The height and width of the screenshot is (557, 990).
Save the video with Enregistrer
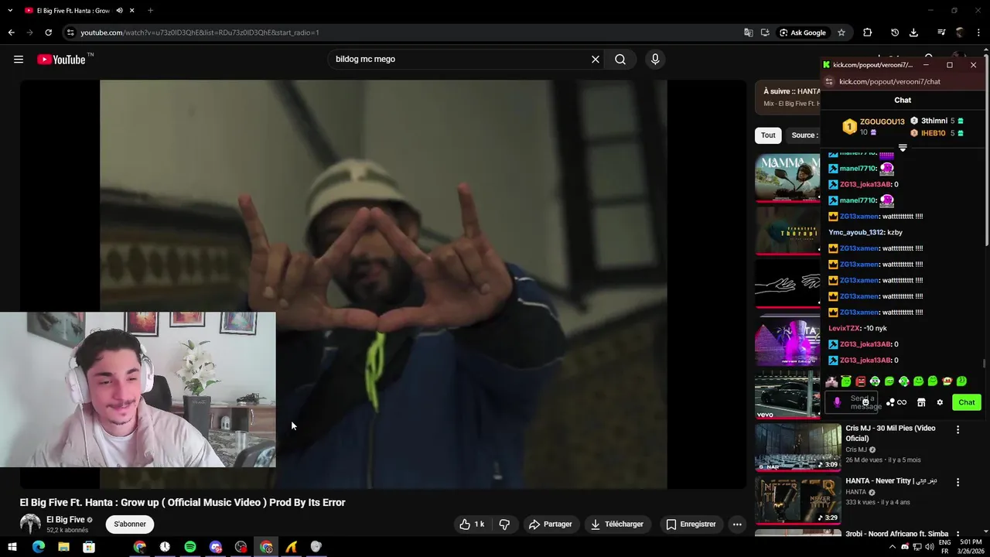(691, 525)
